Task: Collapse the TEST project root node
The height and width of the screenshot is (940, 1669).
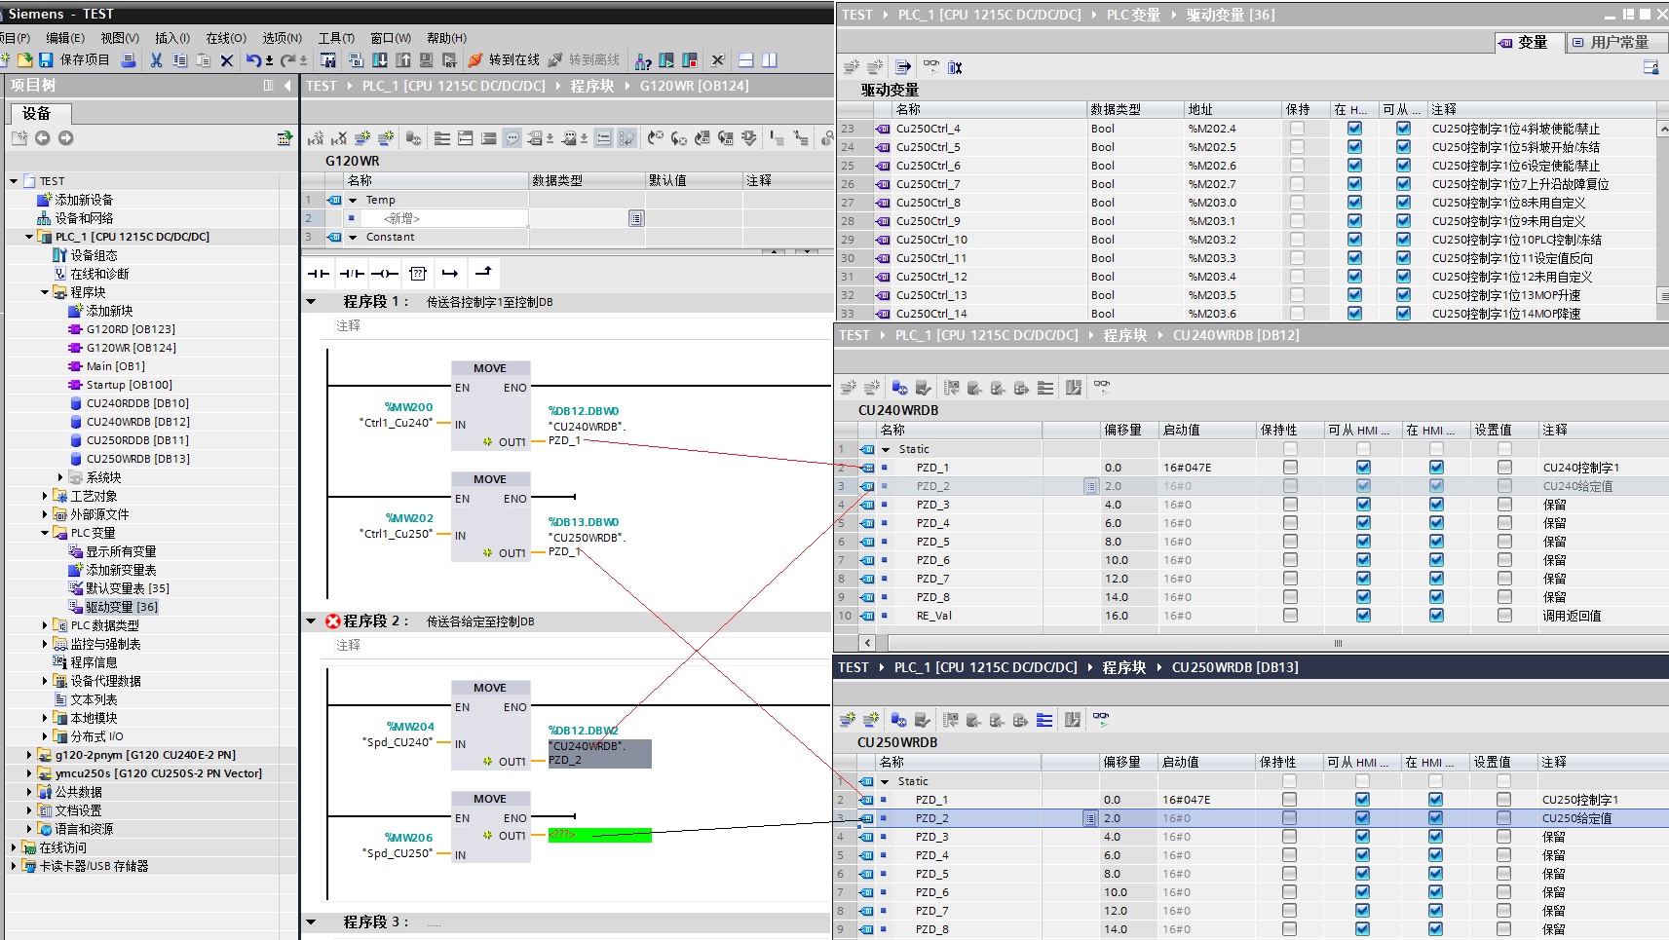Action: point(14,181)
